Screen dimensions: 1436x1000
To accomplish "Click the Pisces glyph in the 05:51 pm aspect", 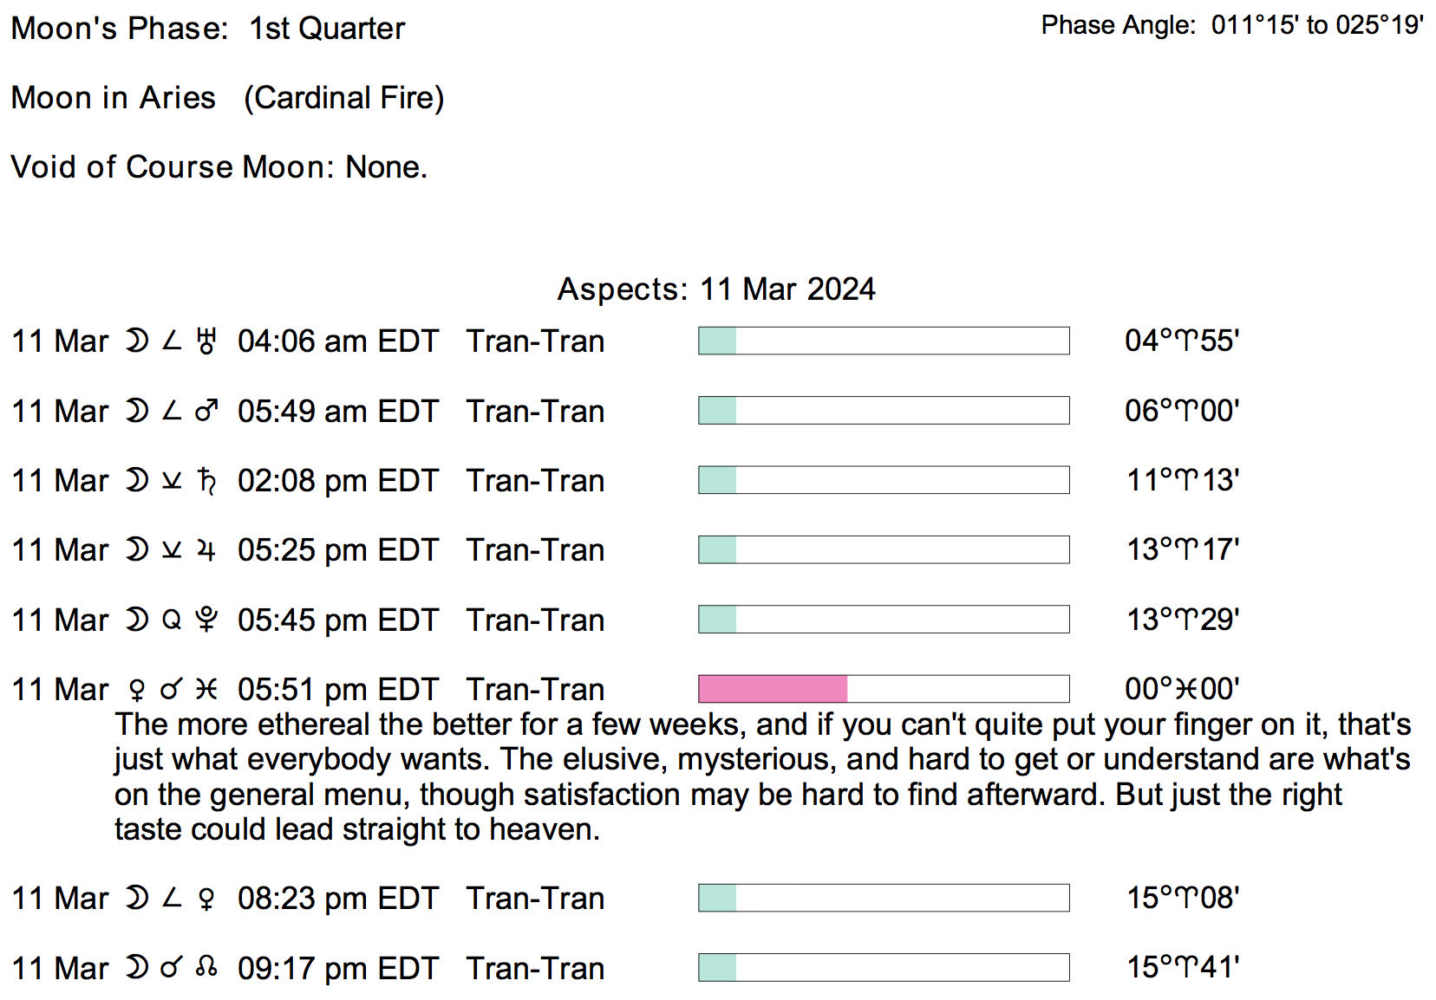I will coord(206,690).
